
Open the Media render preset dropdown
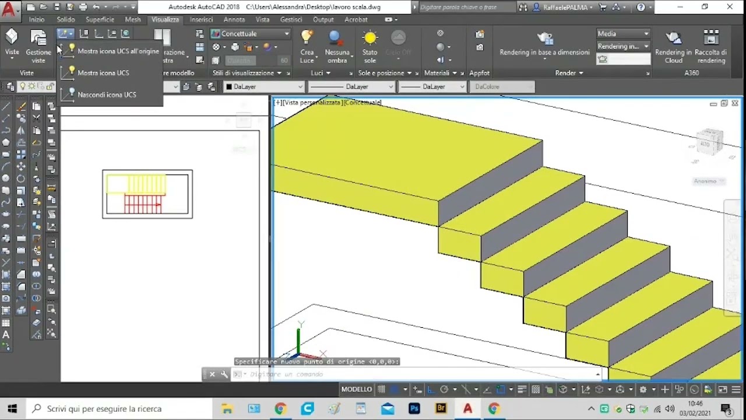(x=623, y=34)
